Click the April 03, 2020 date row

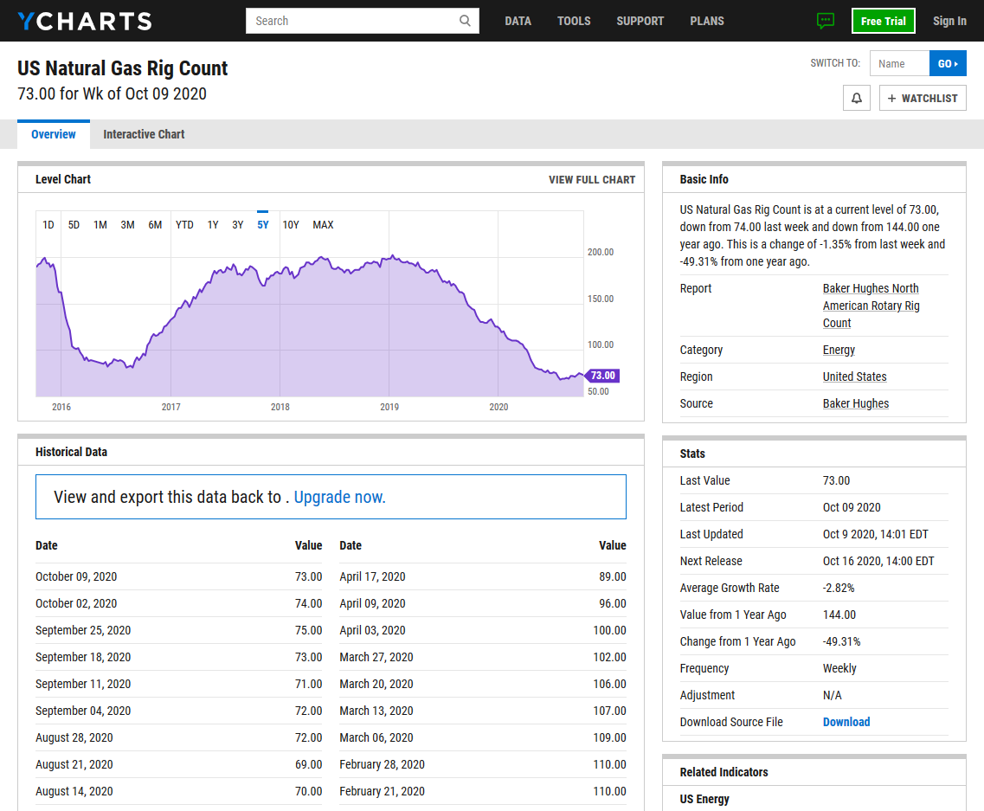[x=483, y=630]
